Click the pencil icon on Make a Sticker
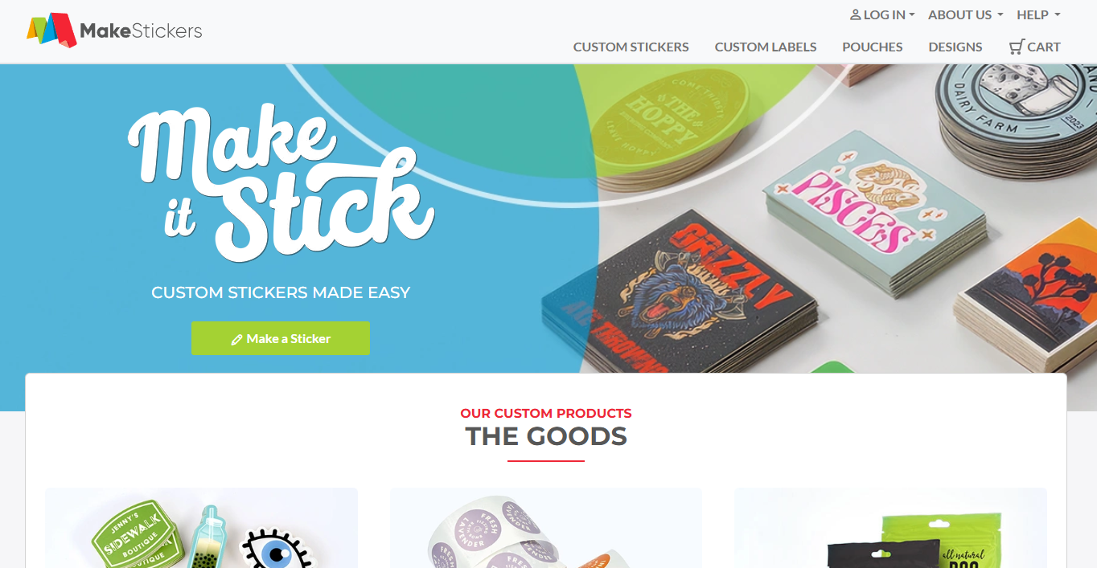The height and width of the screenshot is (568, 1097). point(236,339)
